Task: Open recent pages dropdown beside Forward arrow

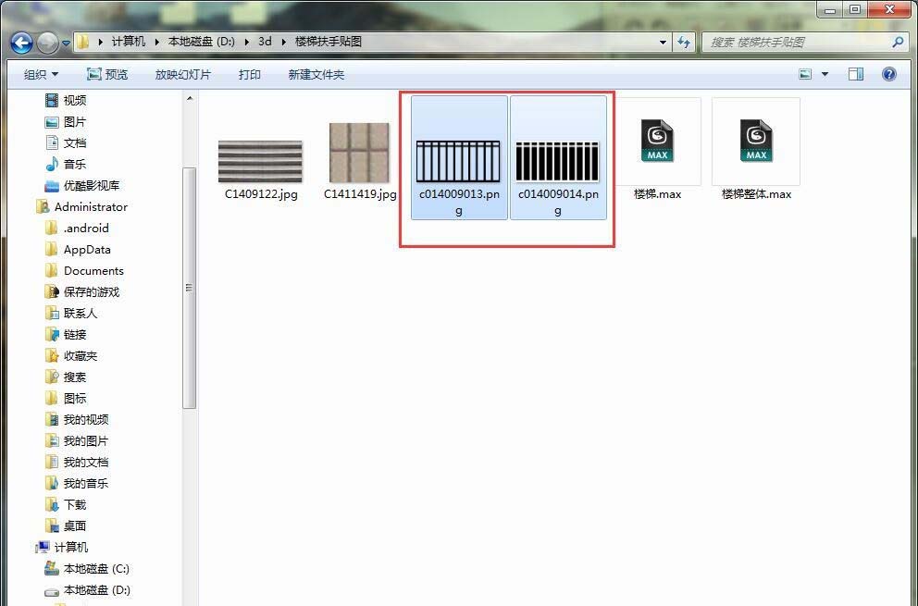Action: (x=66, y=43)
